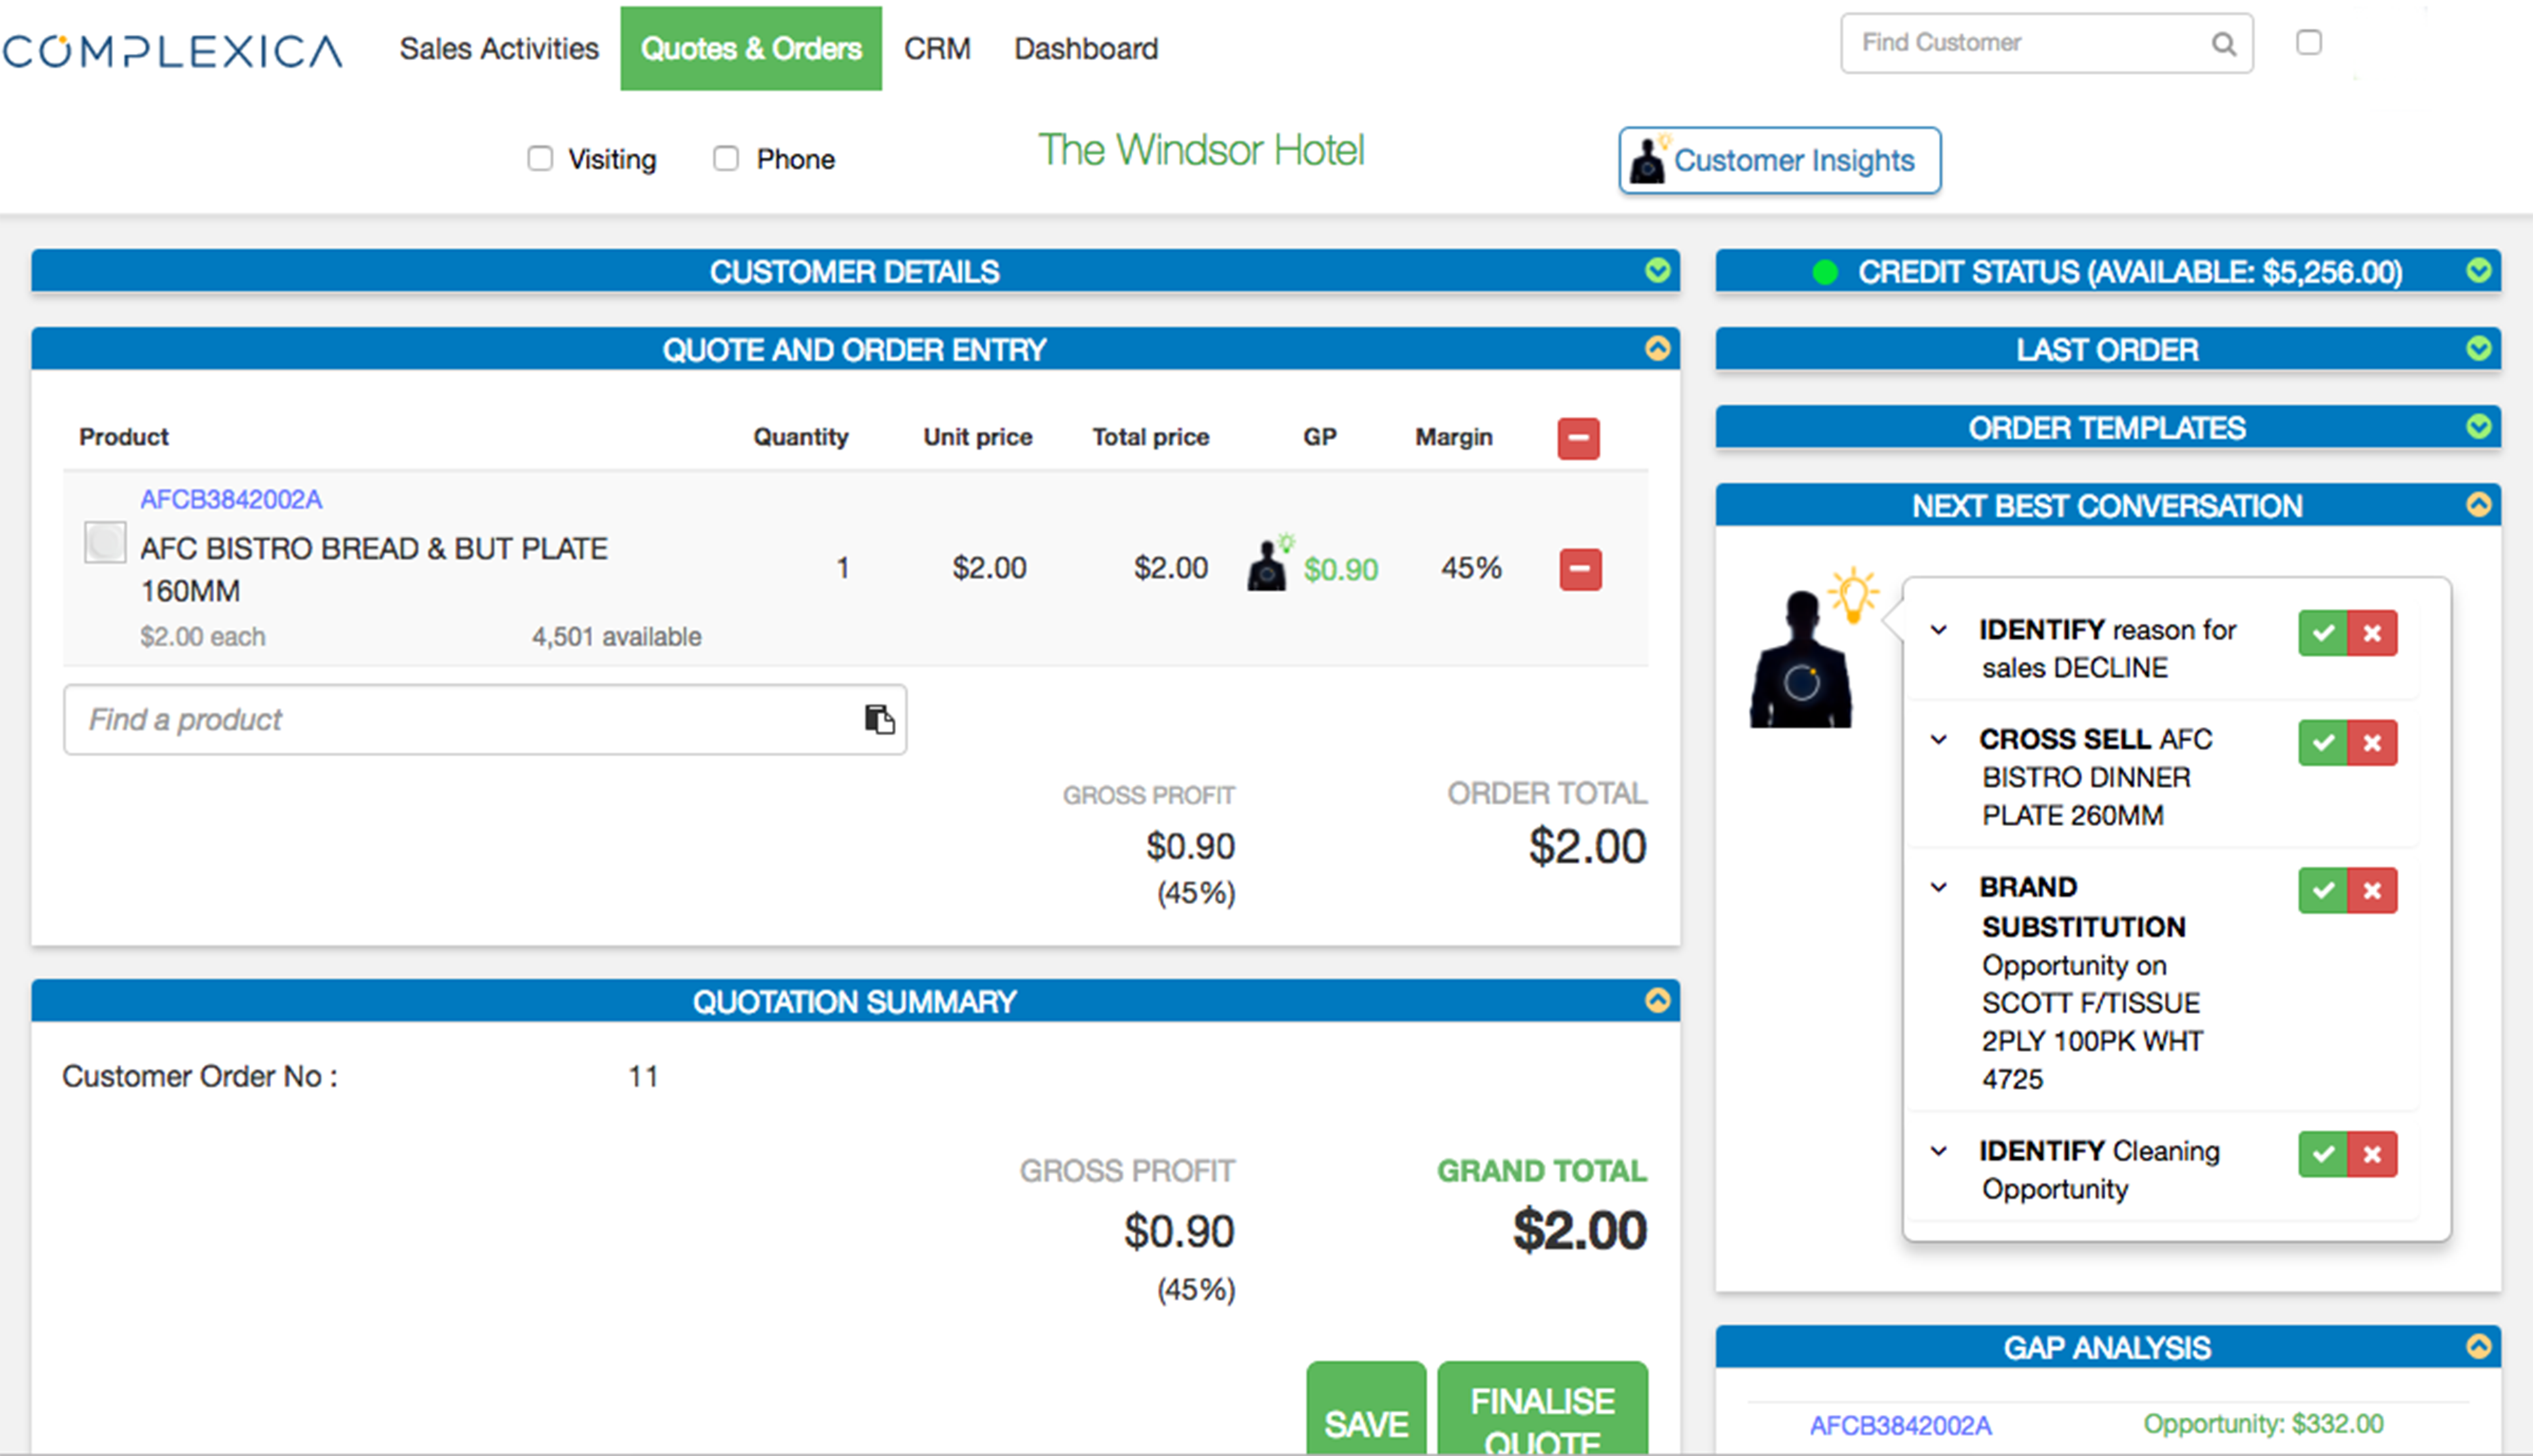Image resolution: width=2533 pixels, height=1456 pixels.
Task: Collapse the Gap Analysis panel
Action: [2478, 1346]
